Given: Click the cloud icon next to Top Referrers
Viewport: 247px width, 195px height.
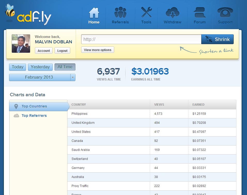Looking at the screenshot, I should pos(16,116).
